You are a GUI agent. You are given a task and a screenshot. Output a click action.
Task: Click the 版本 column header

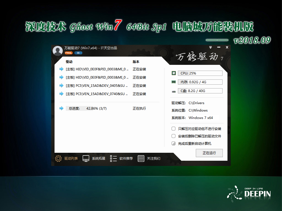tap(136, 62)
